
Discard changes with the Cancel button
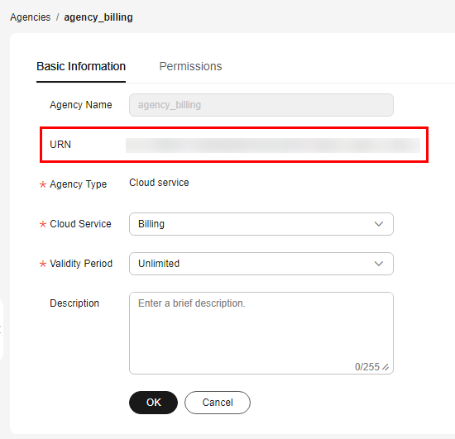tap(218, 403)
